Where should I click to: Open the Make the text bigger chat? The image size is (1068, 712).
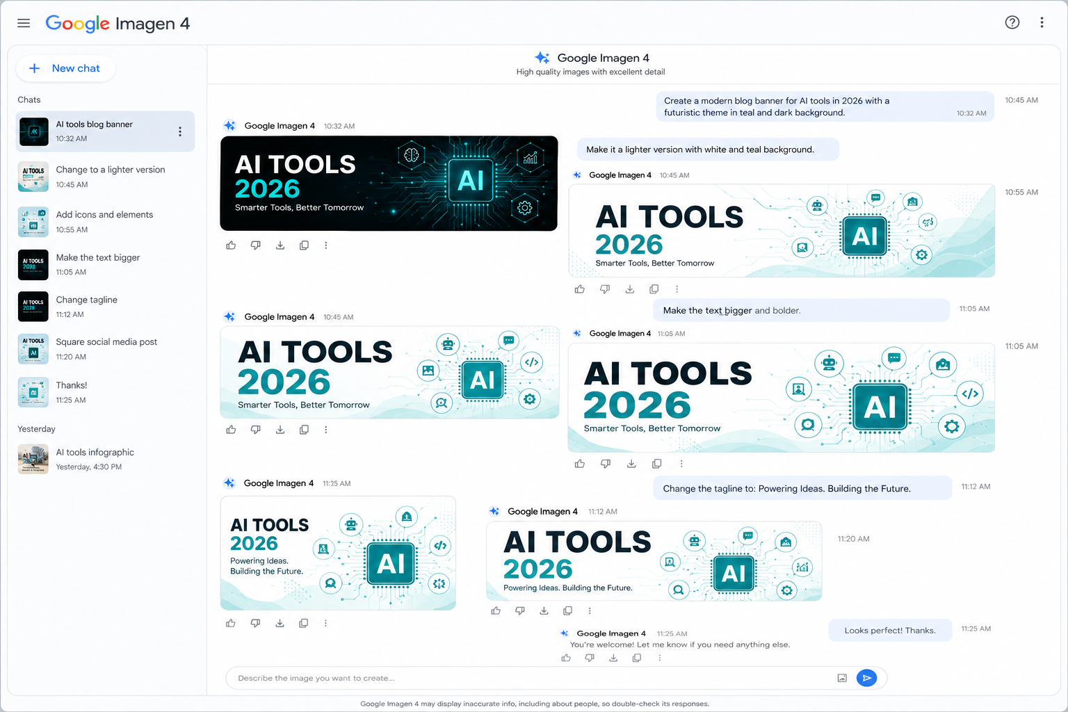click(105, 265)
